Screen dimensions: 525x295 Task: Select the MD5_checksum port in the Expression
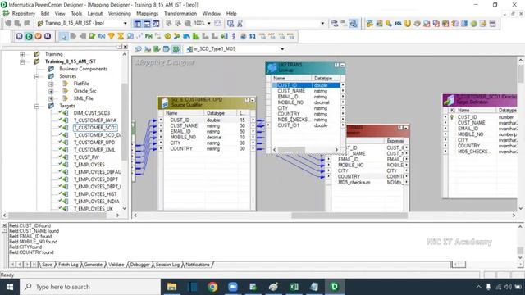click(x=354, y=182)
